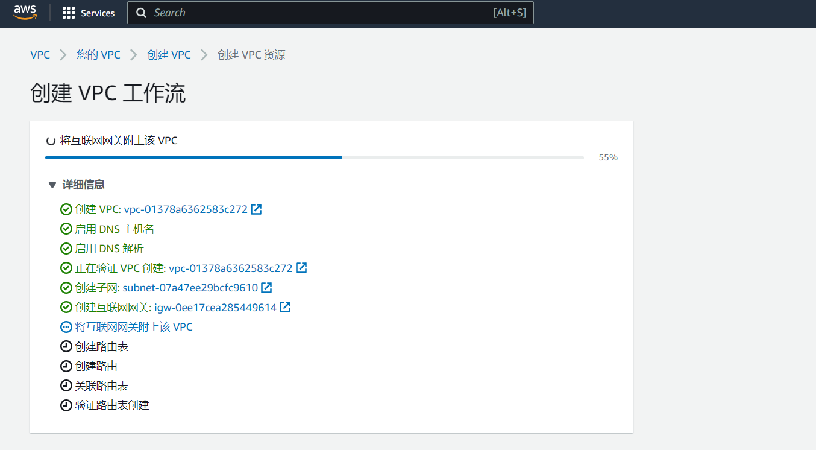The image size is (816, 450).
Task: Click success checkmark on 创建子网 row
Action: tap(66, 288)
